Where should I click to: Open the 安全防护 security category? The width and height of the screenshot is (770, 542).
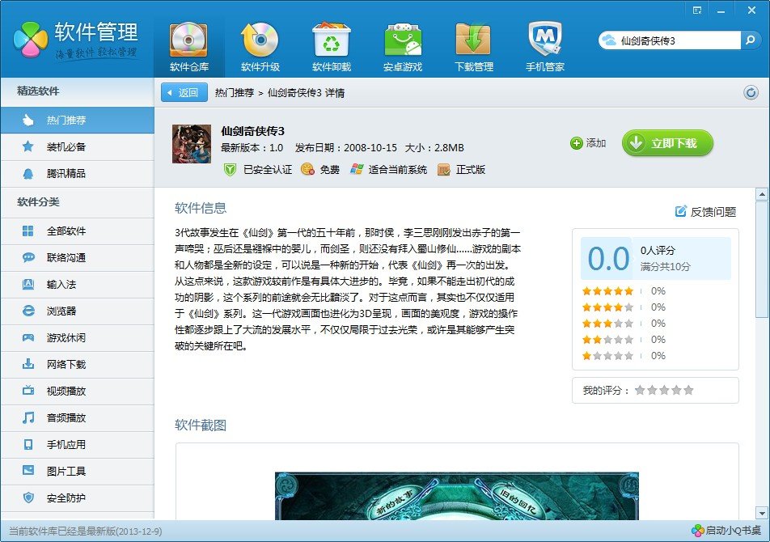76,499
